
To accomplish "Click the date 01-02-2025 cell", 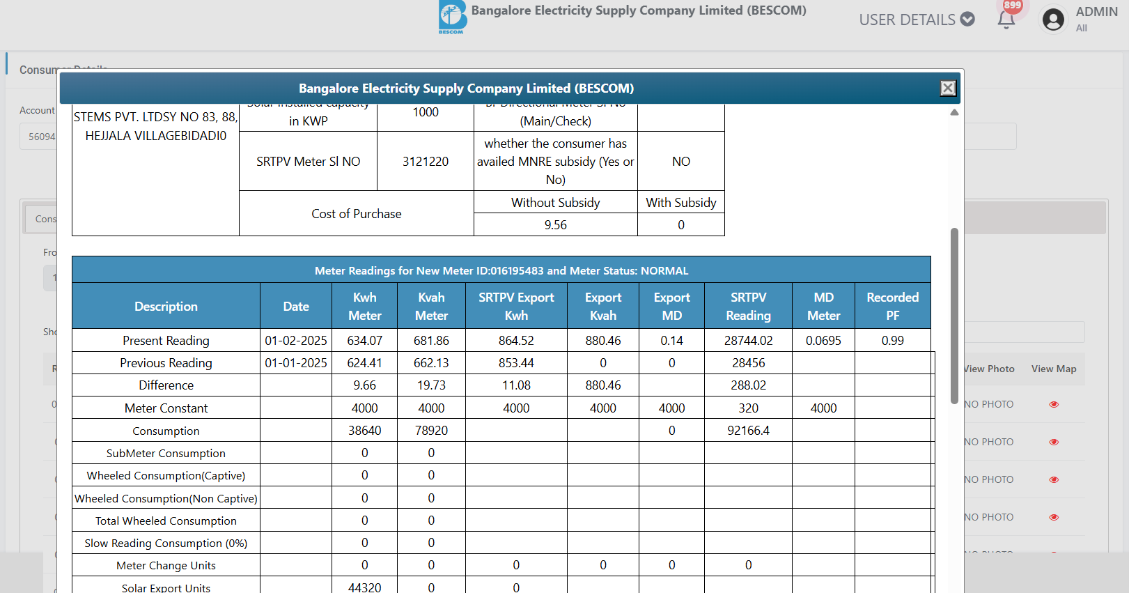I will (296, 341).
